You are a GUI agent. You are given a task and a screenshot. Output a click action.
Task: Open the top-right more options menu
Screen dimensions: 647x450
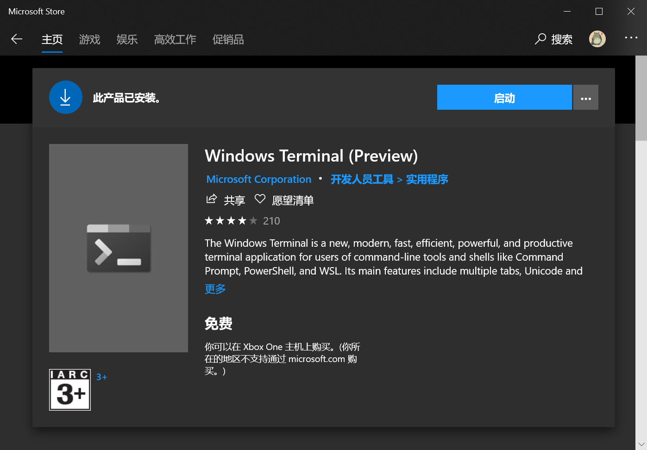tap(631, 38)
